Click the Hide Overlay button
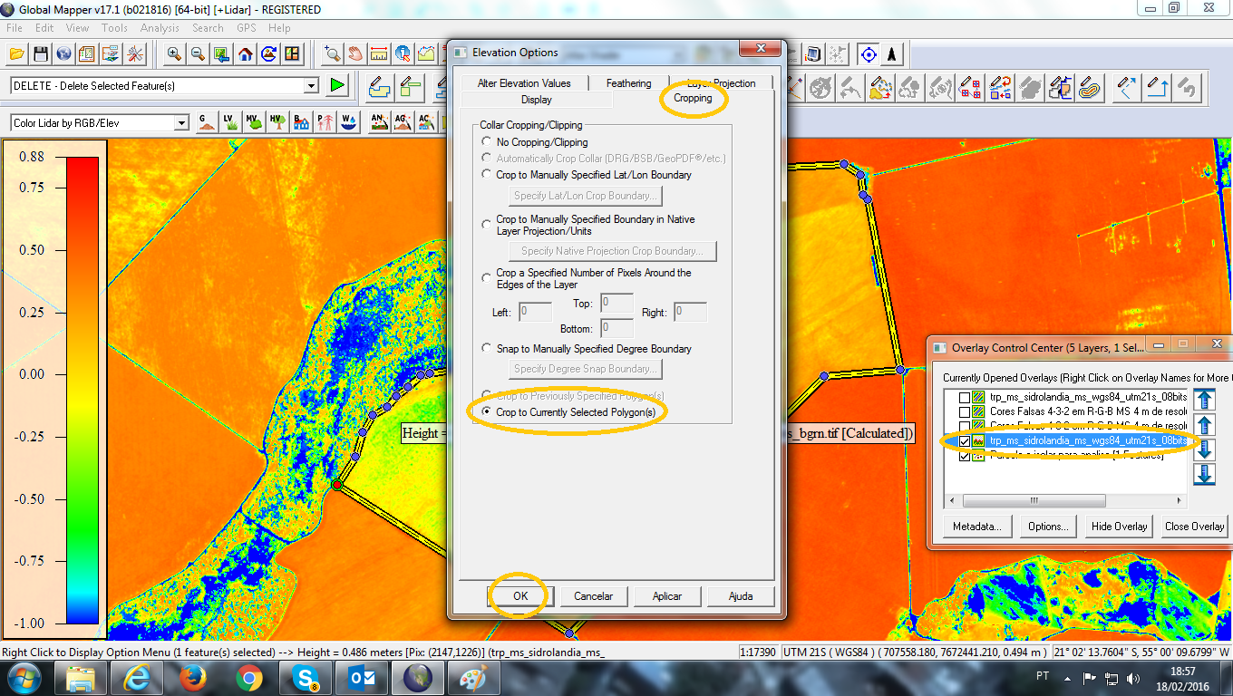Image resolution: width=1233 pixels, height=696 pixels. point(1120,527)
